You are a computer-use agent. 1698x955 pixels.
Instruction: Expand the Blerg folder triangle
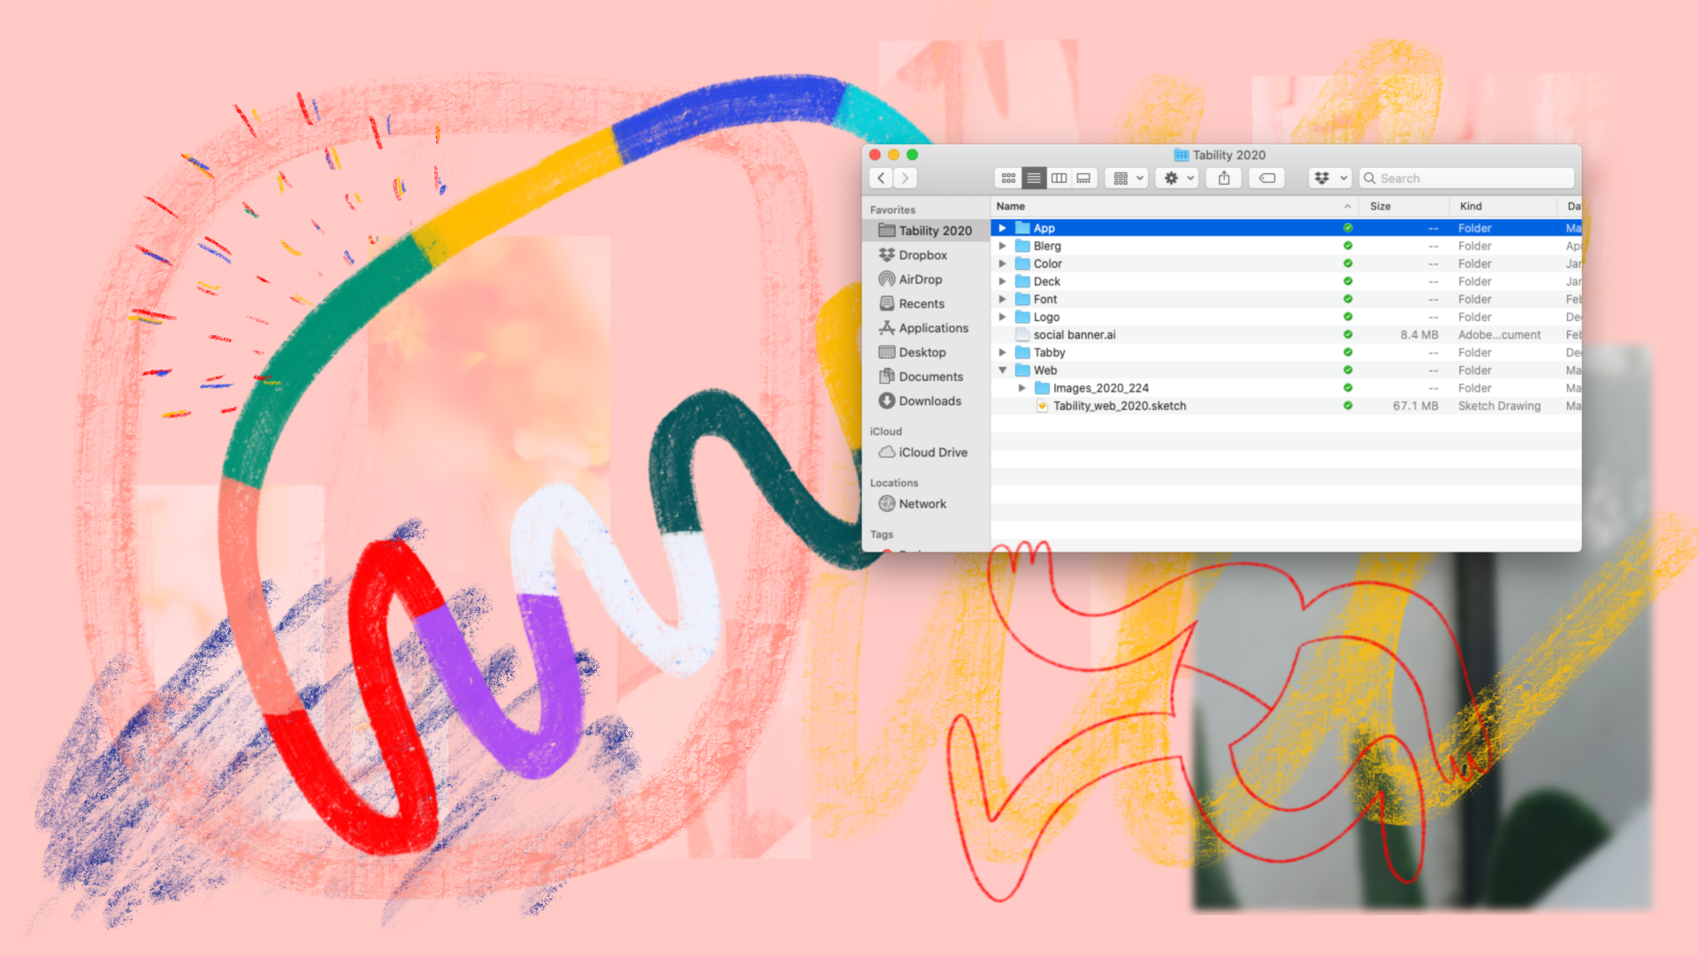click(x=1002, y=246)
